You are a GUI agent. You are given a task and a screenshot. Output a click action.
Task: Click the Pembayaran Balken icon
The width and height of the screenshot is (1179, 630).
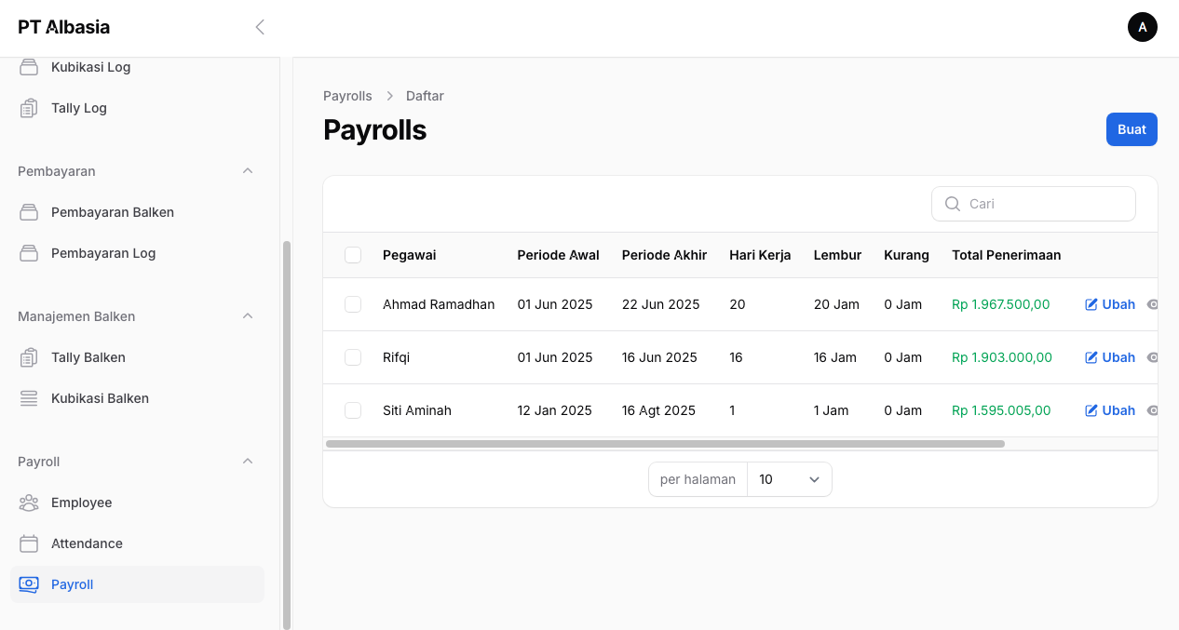click(29, 212)
